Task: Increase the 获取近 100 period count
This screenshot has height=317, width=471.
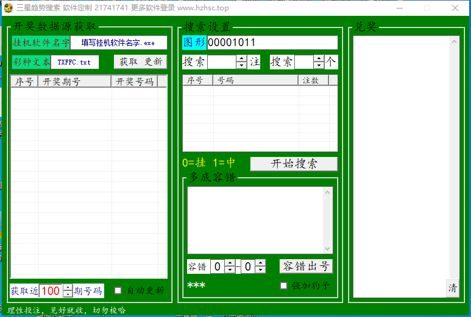Action: click(68, 287)
